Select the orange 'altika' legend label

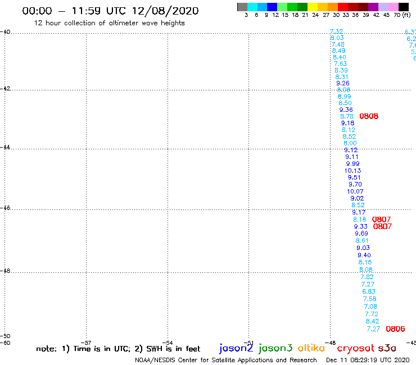(x=311, y=348)
